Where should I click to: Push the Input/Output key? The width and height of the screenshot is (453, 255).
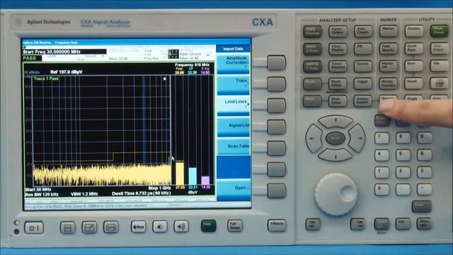(x=338, y=31)
